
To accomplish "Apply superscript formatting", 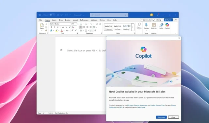I will [x=70, y=27].
